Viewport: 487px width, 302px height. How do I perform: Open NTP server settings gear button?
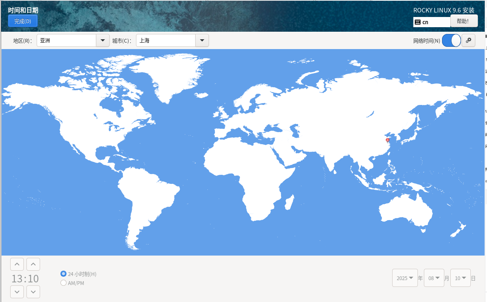click(468, 40)
